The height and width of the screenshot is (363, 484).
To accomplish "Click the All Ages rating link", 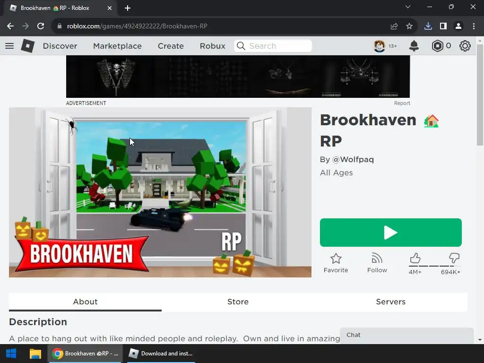I will click(x=337, y=173).
